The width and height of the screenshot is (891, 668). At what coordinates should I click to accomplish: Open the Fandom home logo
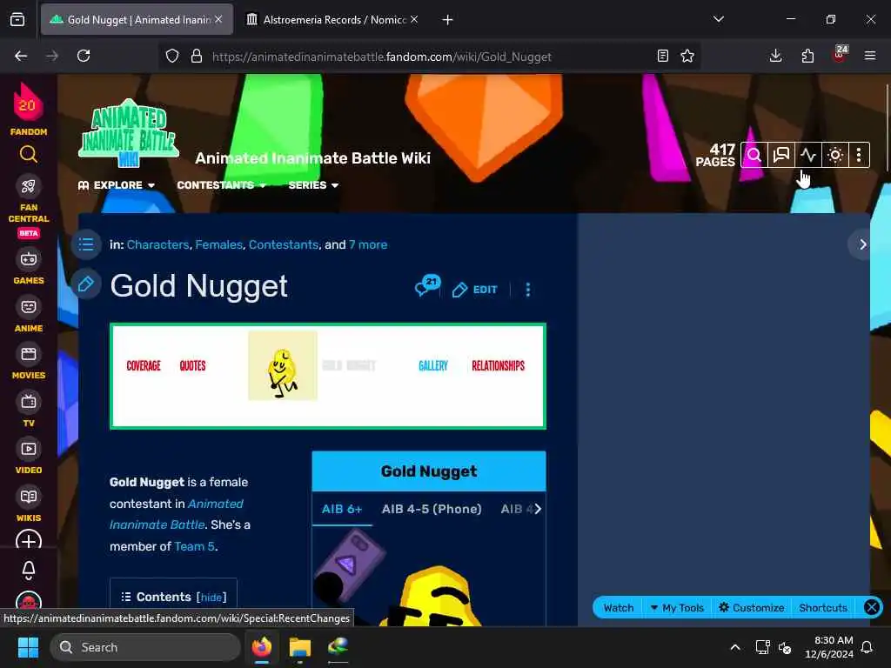click(x=28, y=109)
